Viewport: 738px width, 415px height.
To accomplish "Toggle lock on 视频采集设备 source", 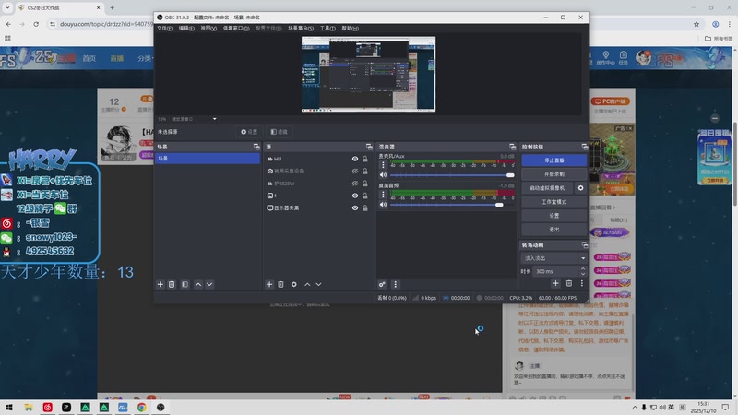I will click(365, 172).
